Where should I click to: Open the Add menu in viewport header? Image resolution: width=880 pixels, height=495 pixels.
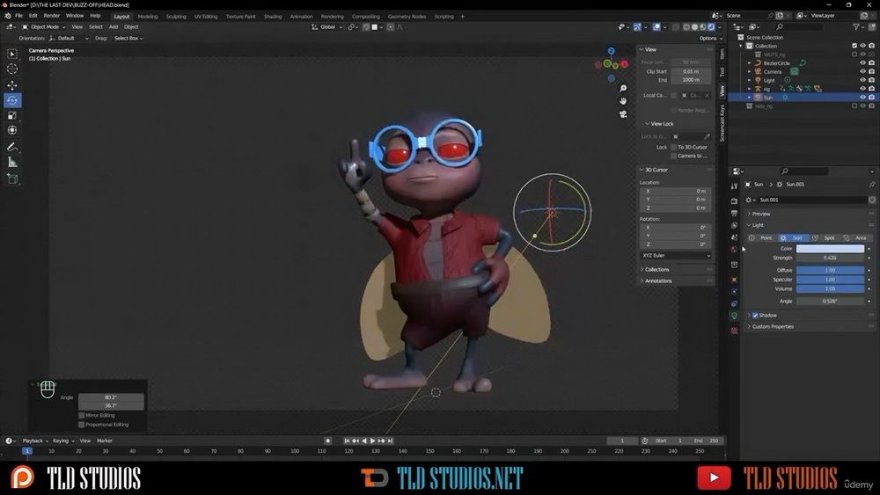tap(114, 27)
